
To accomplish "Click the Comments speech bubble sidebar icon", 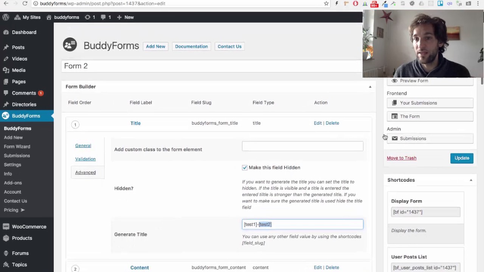I will point(6,93).
